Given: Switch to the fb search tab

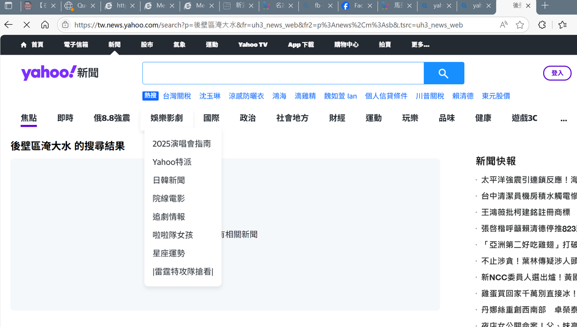Looking at the screenshot, I should pyautogui.click(x=318, y=6).
